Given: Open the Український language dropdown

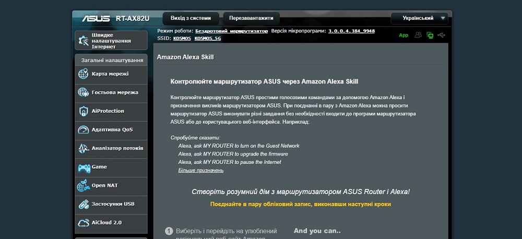Looking at the screenshot, I should coord(420,18).
